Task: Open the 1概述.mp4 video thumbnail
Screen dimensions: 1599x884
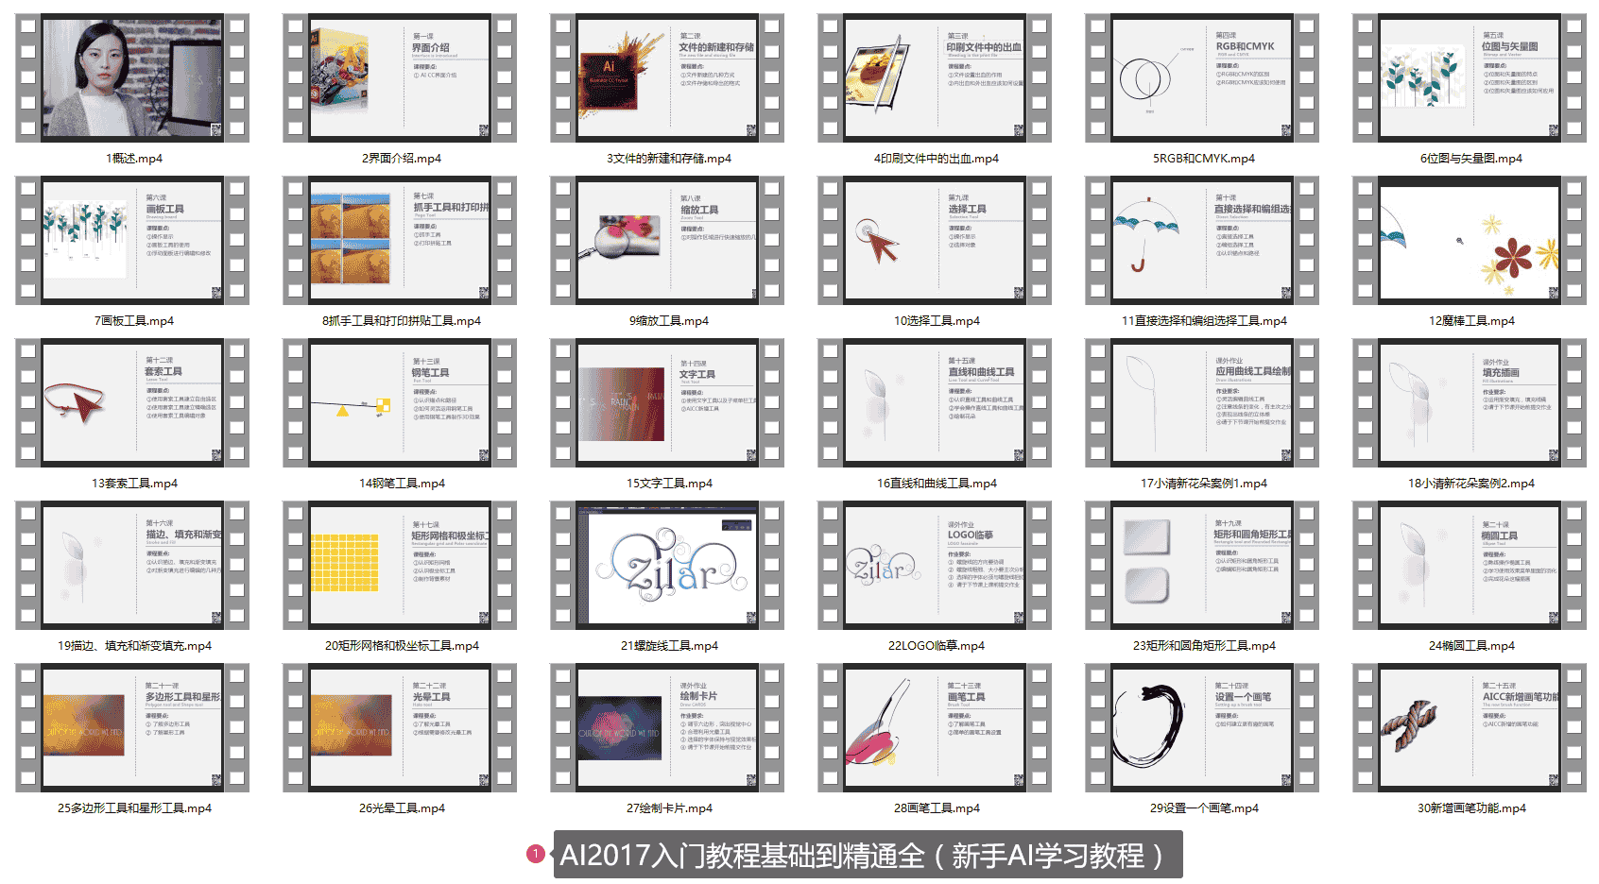Action: pos(132,77)
